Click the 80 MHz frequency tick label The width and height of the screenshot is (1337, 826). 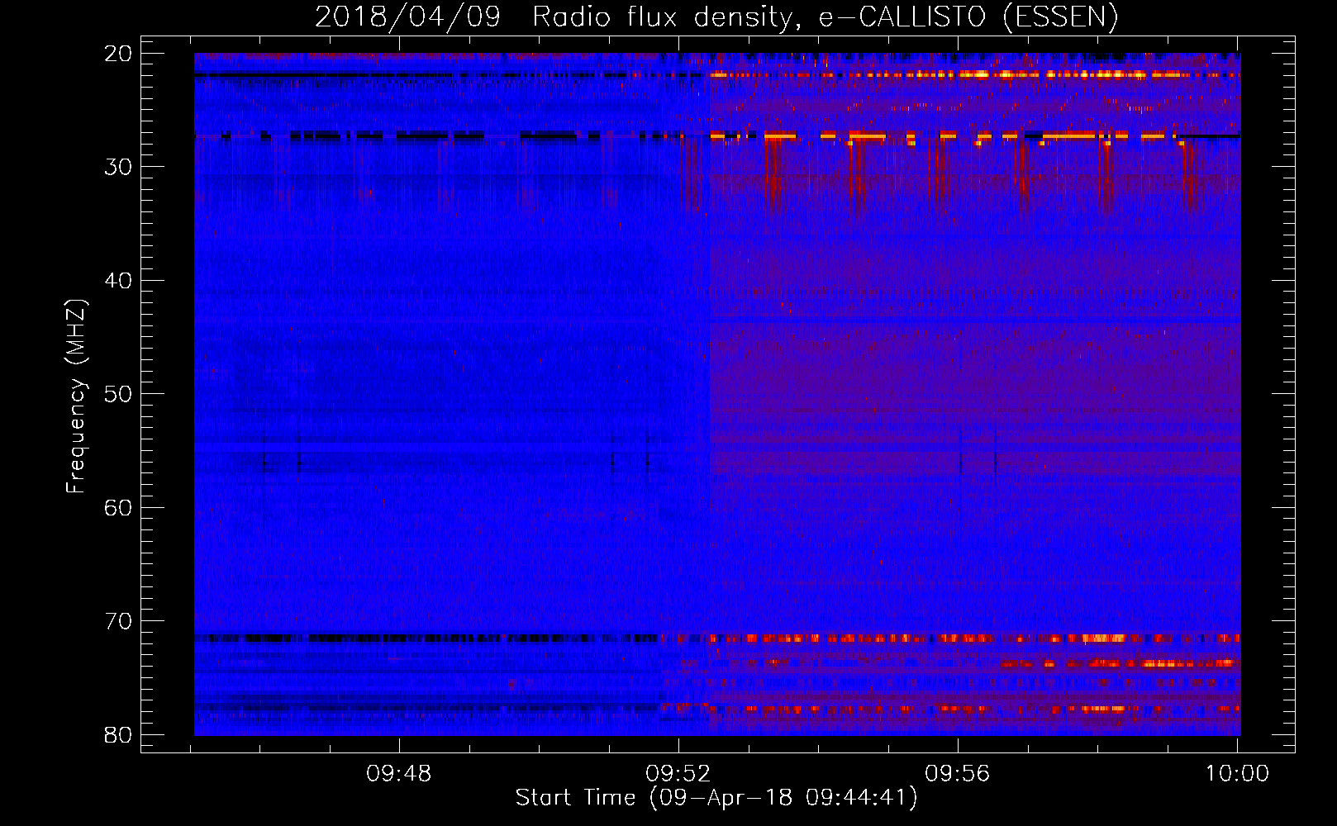pyautogui.click(x=118, y=735)
